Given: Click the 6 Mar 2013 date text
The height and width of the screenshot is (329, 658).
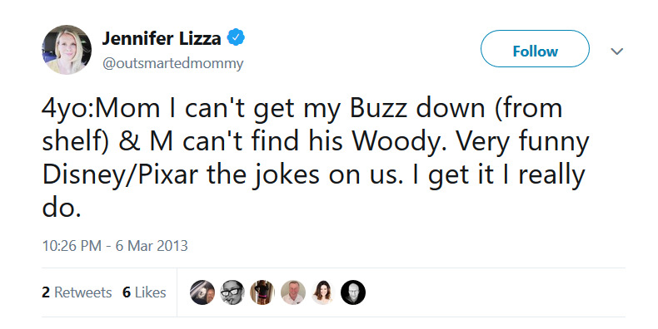Looking at the screenshot, I should (152, 245).
